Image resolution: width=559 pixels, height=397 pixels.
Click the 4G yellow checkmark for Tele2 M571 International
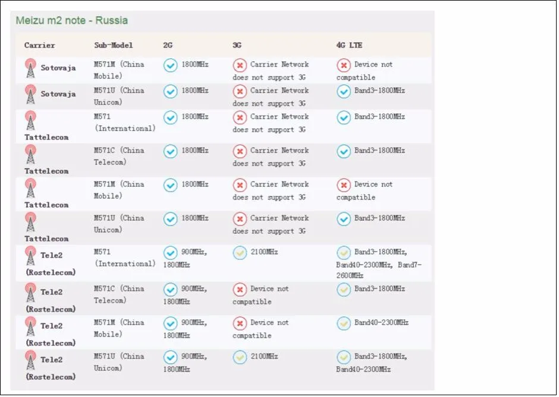coord(344,253)
